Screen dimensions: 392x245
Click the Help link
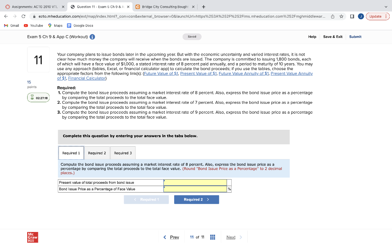click(x=312, y=37)
